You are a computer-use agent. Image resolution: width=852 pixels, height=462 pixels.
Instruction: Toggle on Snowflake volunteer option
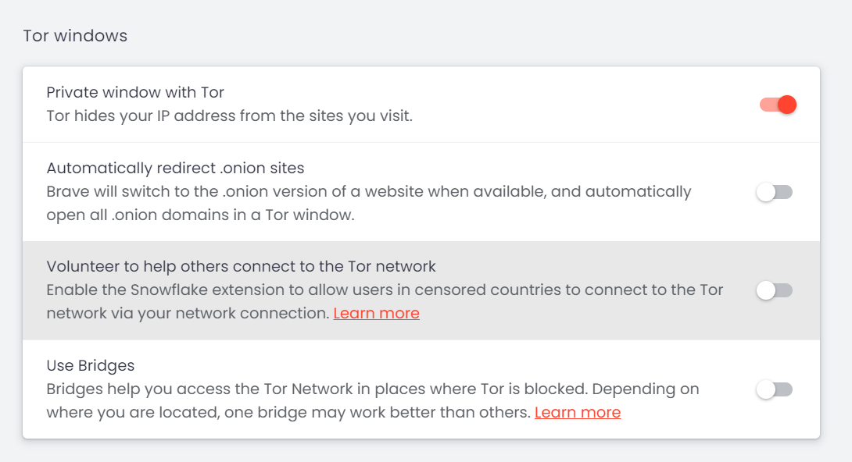(774, 290)
